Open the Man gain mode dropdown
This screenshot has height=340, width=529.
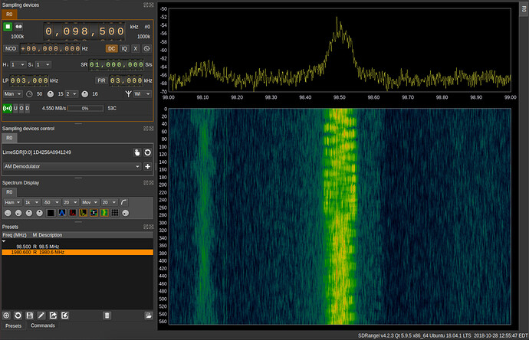[11, 93]
